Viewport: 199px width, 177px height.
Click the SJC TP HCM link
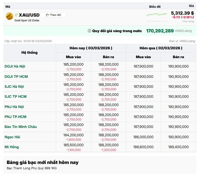point(16,97)
